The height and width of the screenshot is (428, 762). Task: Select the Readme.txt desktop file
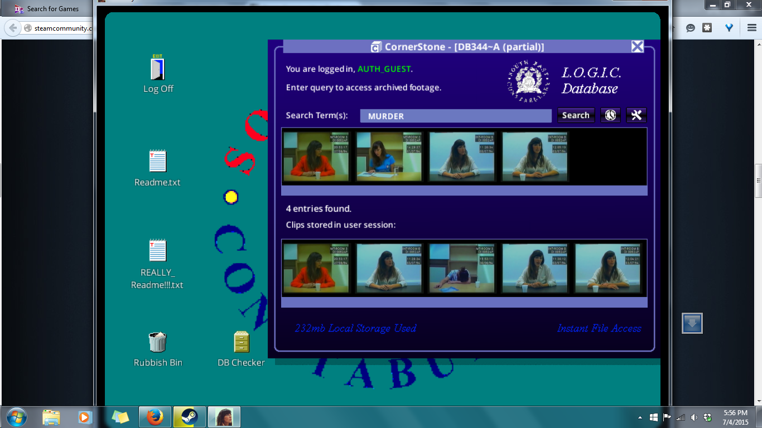pyautogui.click(x=158, y=168)
